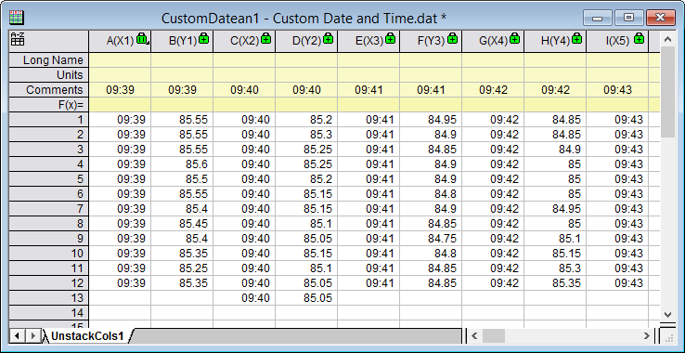The width and height of the screenshot is (685, 353).
Task: Close the CustomDatean1 workbook window
Action: pyautogui.click(x=660, y=18)
